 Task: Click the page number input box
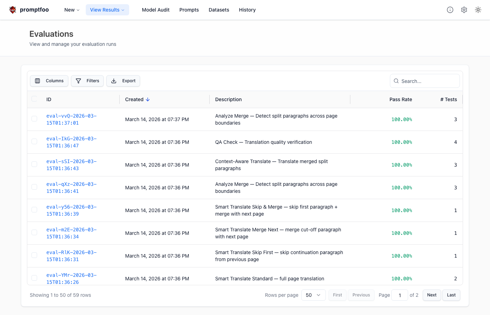coord(400,295)
